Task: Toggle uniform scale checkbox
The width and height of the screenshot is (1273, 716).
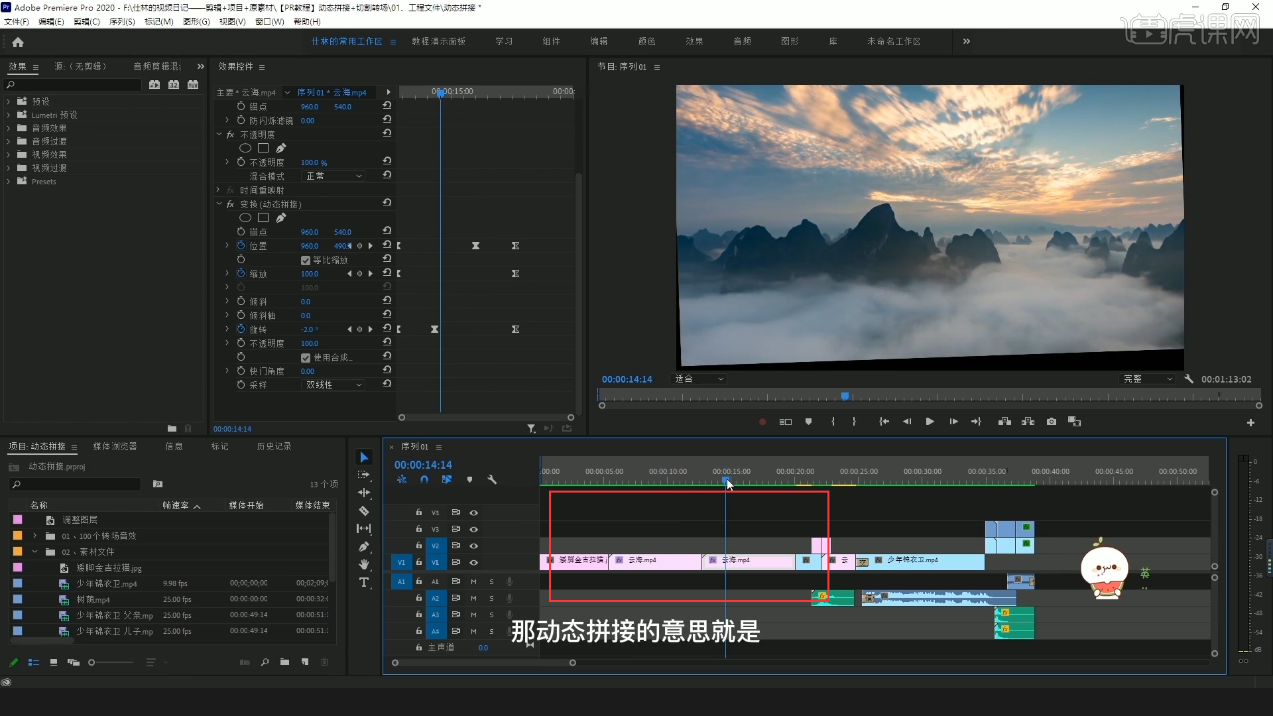Action: (x=305, y=261)
